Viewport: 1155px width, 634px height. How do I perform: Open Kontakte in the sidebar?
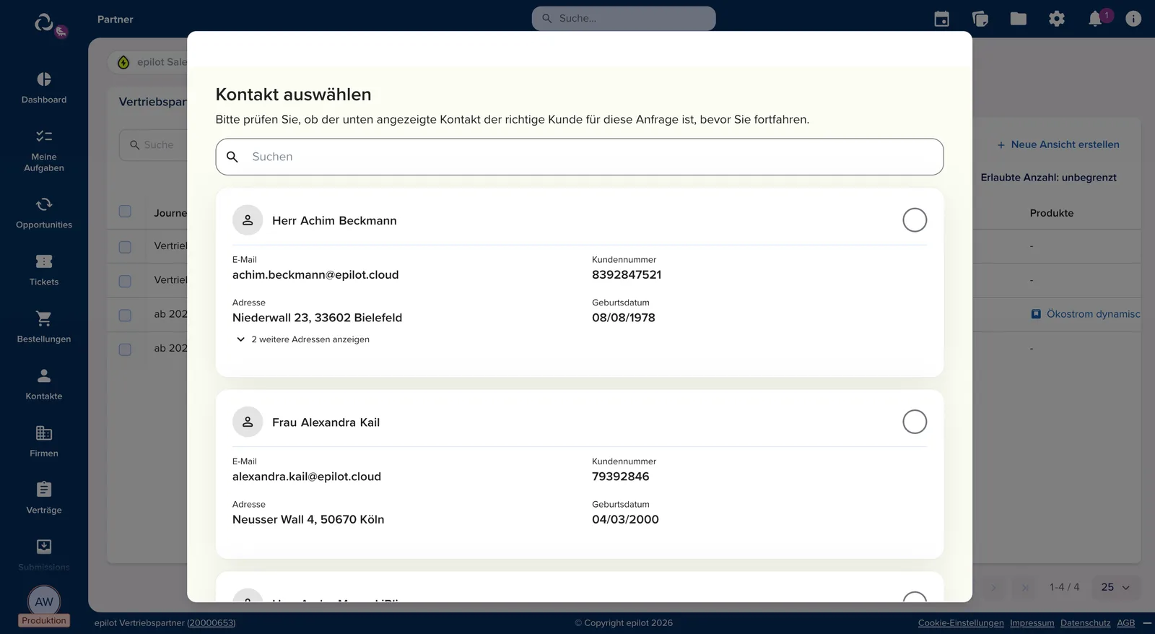44,384
